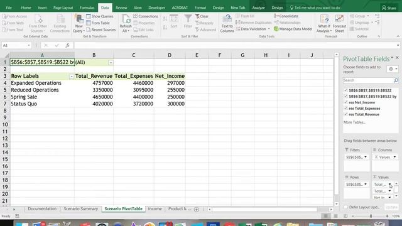Choose From Text import option
Image resolution: width=402 pixels, height=226 pixels.
13,30
